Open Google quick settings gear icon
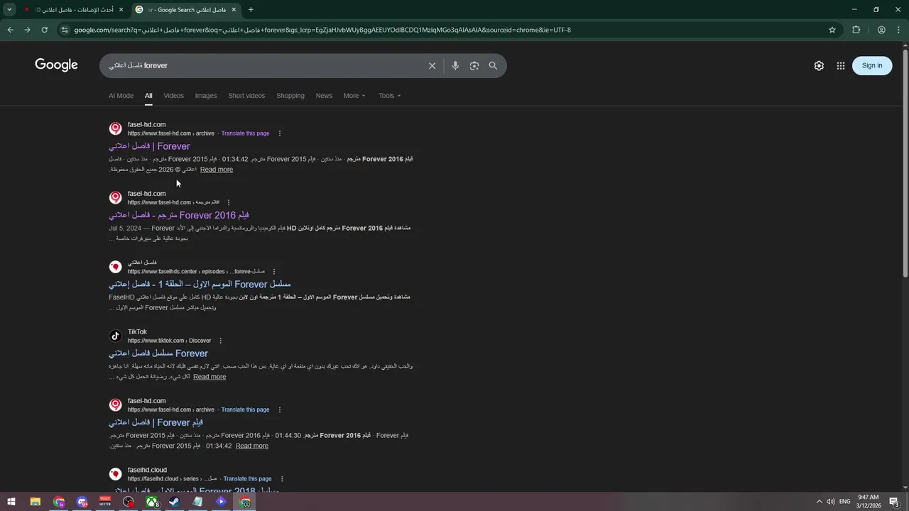 pos(819,65)
